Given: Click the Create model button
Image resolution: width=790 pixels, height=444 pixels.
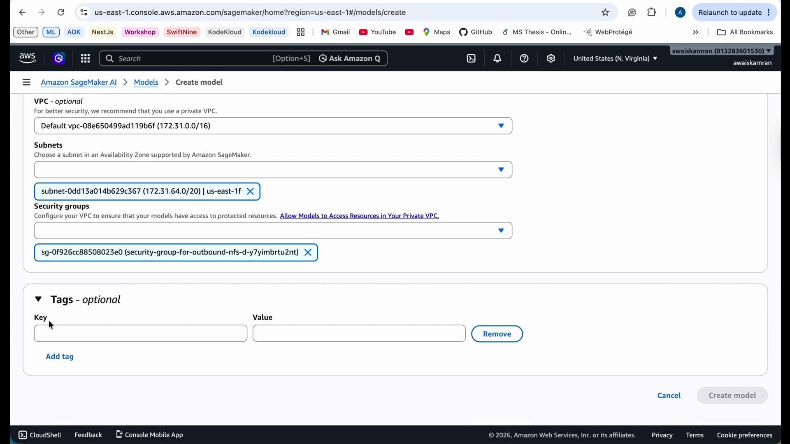Looking at the screenshot, I should point(733,396).
